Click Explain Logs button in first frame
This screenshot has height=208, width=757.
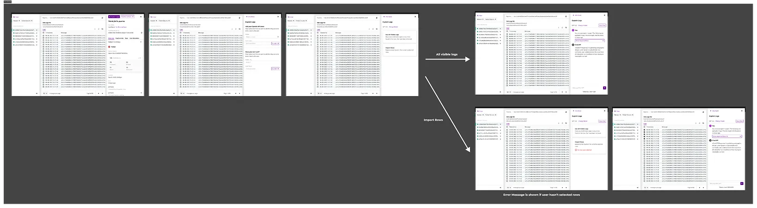114,17
